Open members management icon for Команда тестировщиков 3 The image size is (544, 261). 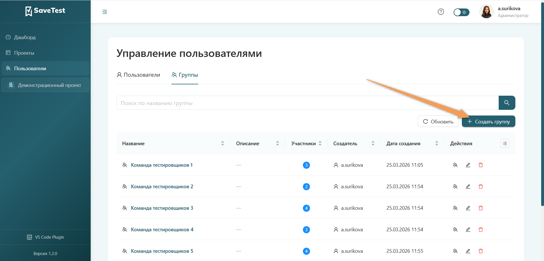click(455, 208)
